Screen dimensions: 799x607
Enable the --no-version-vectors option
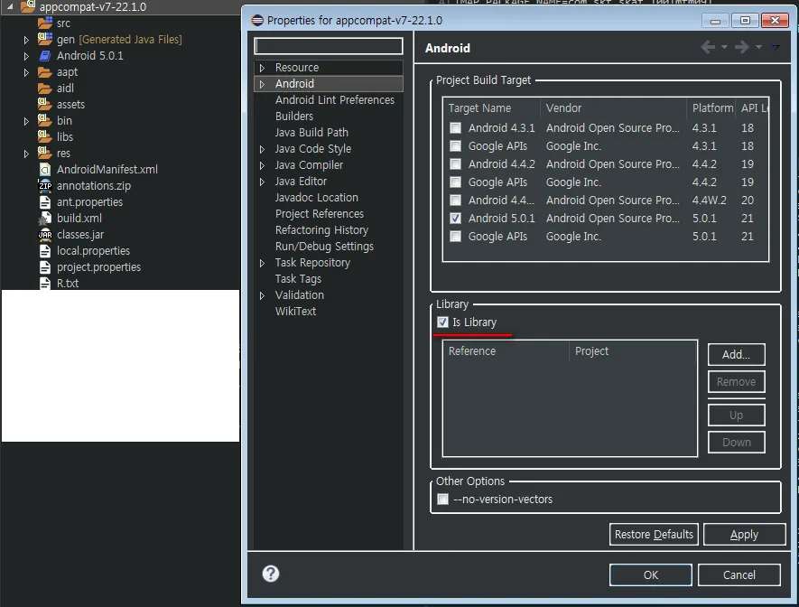pyautogui.click(x=442, y=499)
